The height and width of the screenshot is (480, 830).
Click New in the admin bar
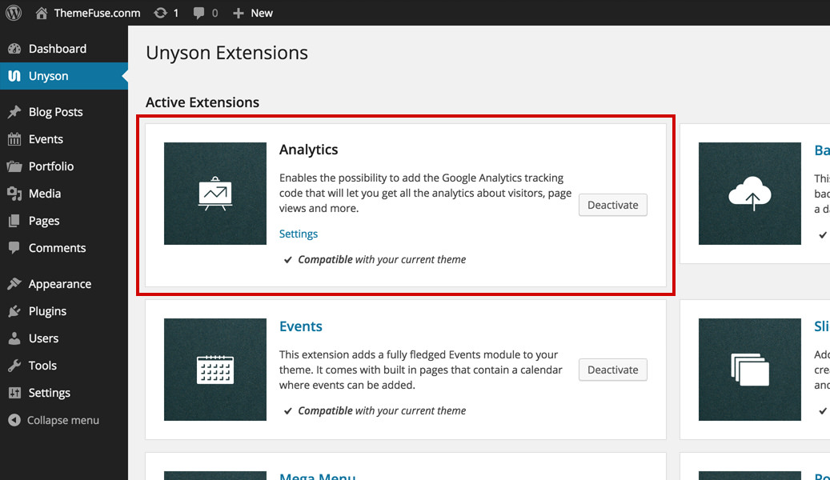click(262, 14)
